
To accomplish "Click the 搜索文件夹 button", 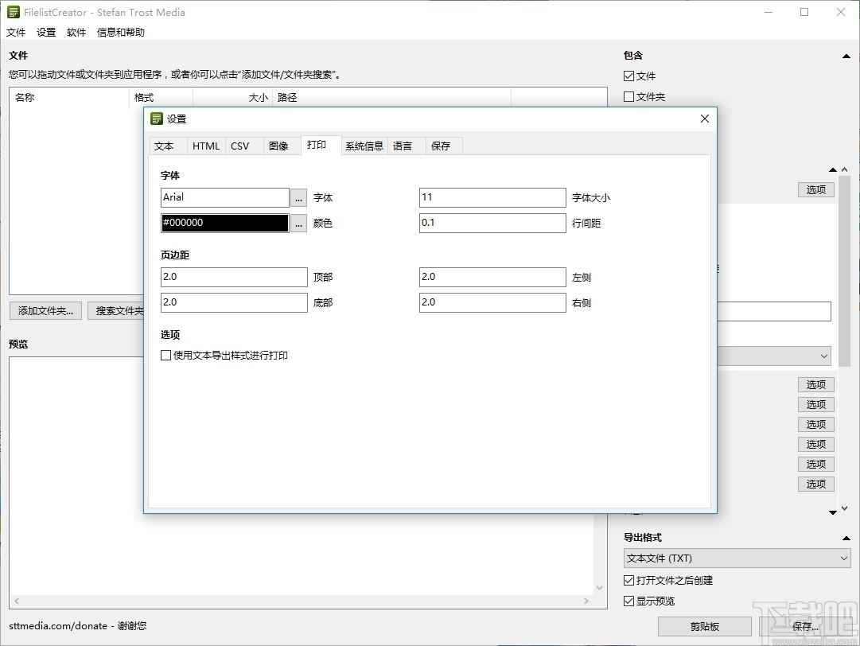I will 116,311.
